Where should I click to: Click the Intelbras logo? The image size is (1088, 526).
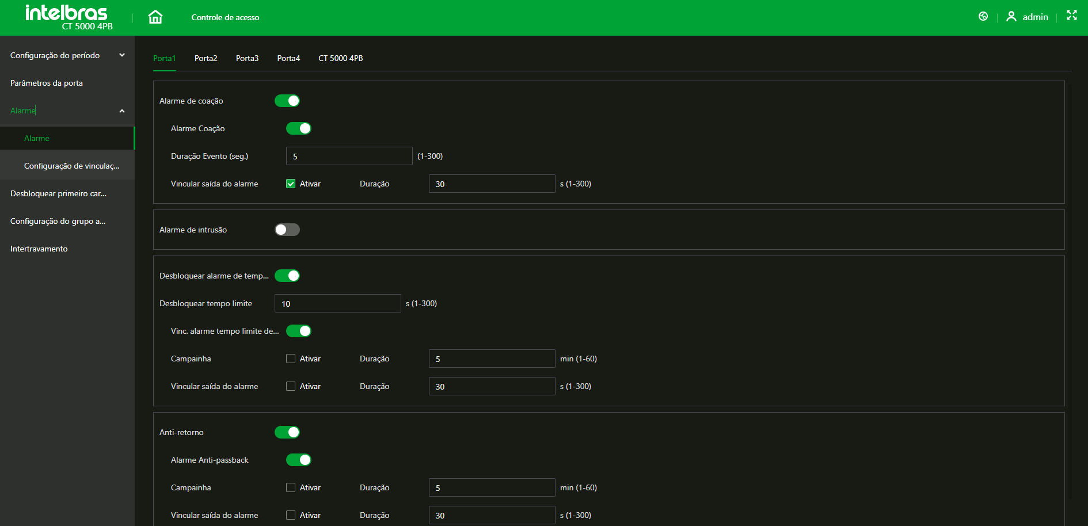(67, 16)
